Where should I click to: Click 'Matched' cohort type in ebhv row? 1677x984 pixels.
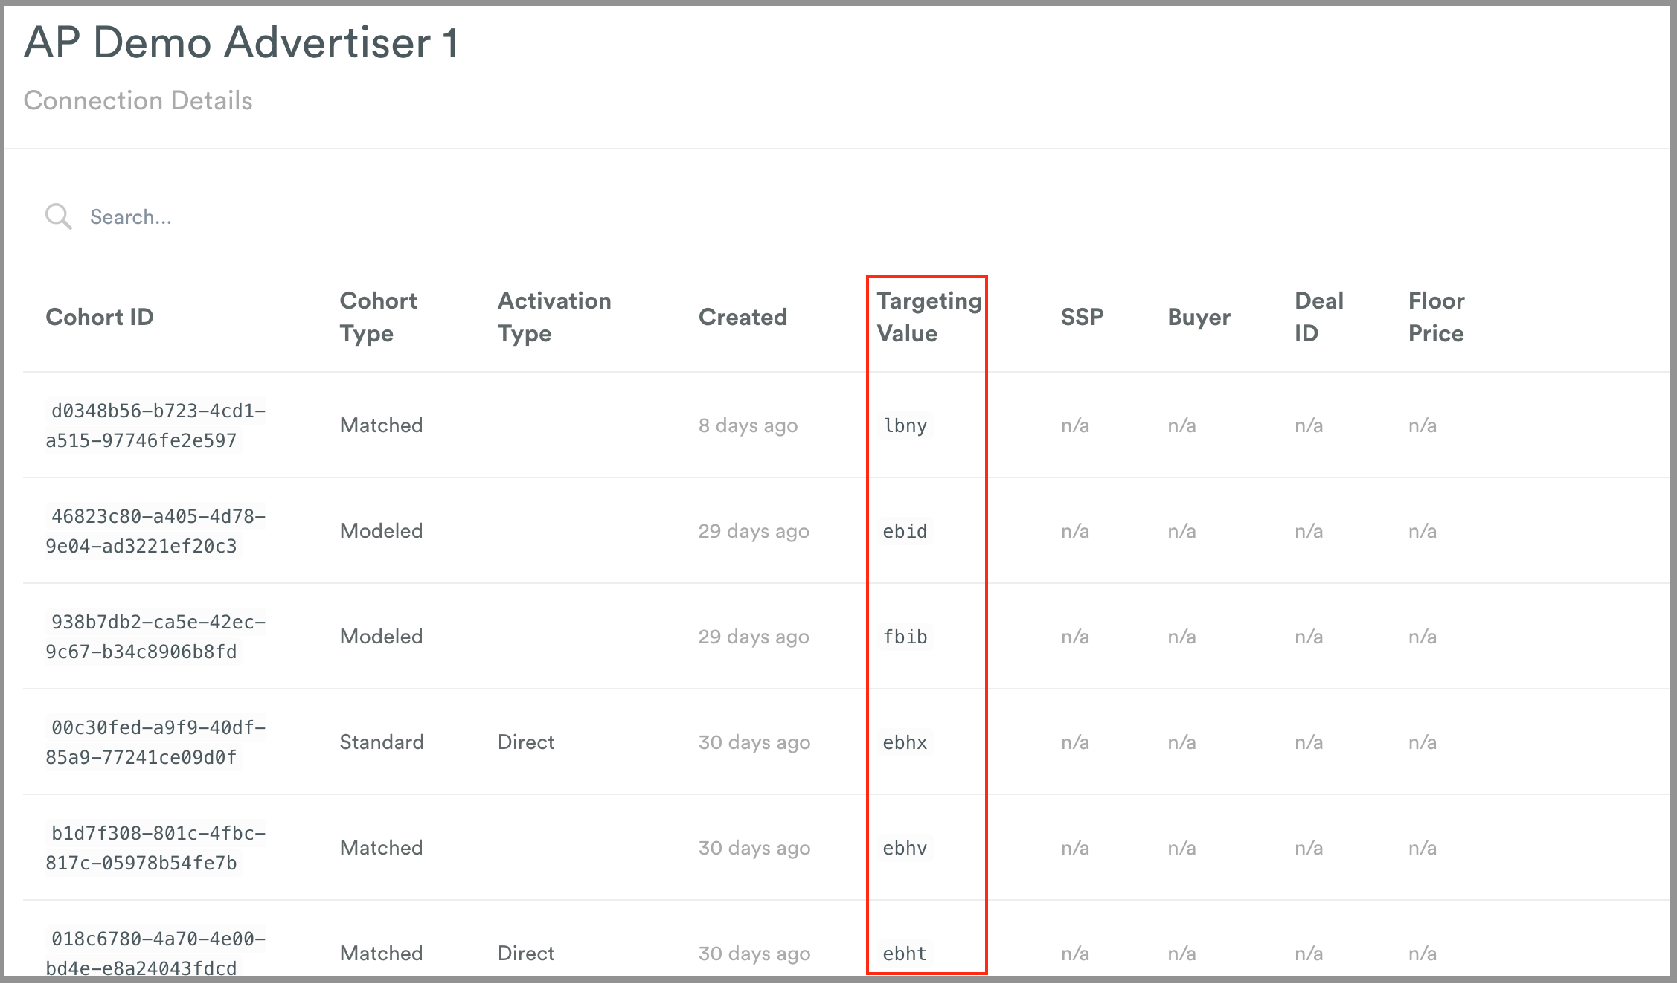tap(381, 848)
